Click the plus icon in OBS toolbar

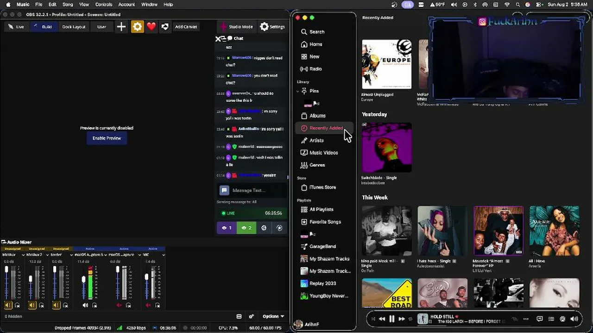pyautogui.click(x=121, y=27)
